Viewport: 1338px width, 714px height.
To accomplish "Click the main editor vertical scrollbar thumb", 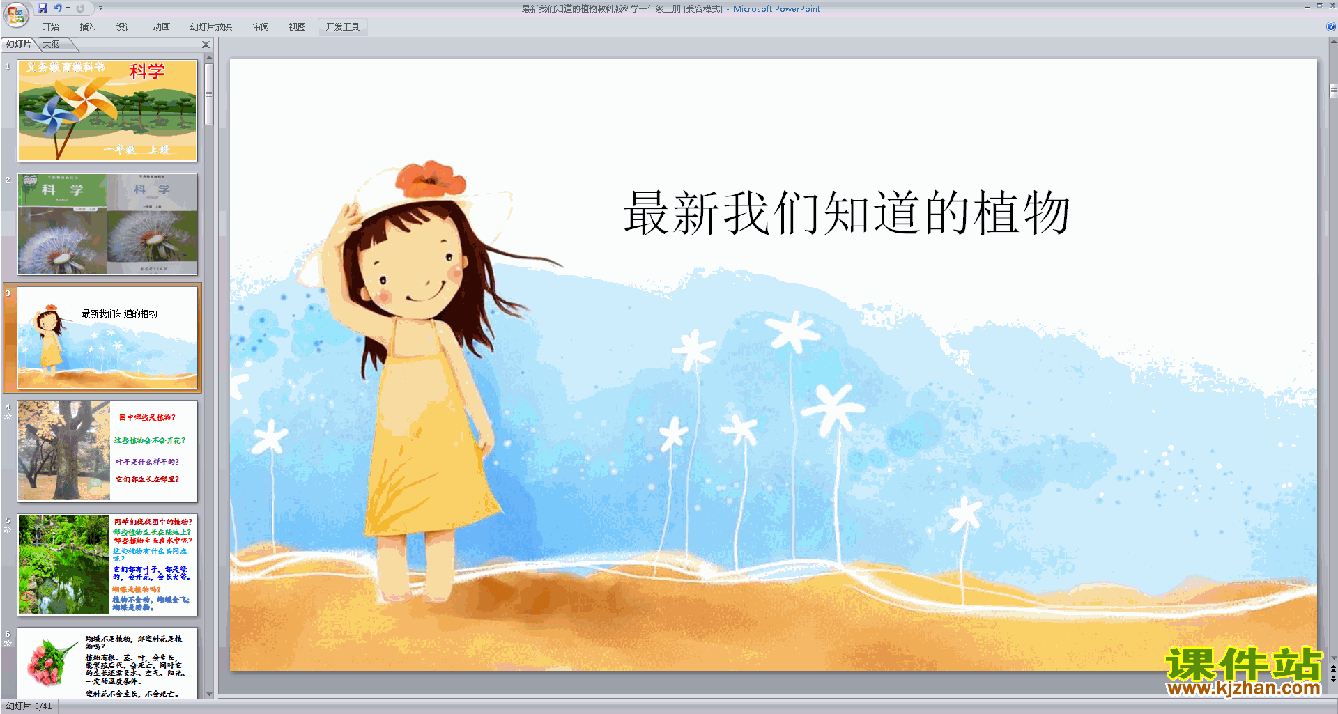I will tap(1333, 91).
